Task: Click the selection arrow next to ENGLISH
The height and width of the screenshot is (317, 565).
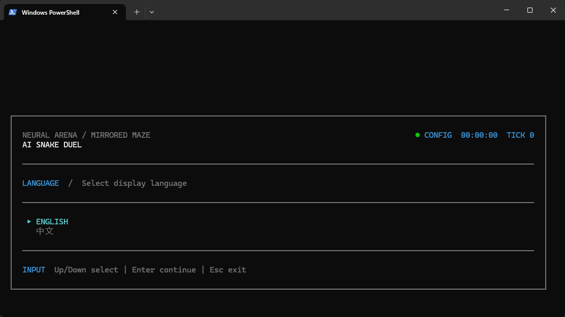Action: tap(29, 221)
